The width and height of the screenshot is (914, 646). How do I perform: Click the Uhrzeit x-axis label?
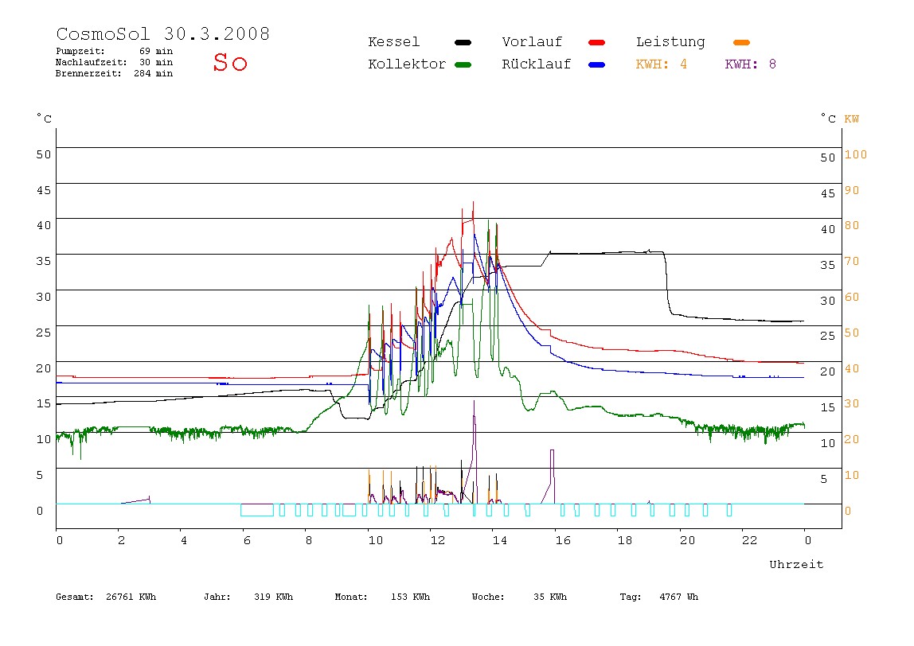click(x=796, y=564)
